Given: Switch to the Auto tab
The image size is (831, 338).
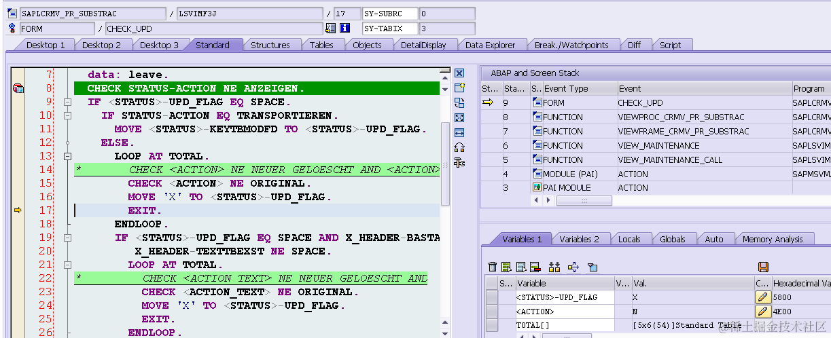Looking at the screenshot, I should [714, 239].
